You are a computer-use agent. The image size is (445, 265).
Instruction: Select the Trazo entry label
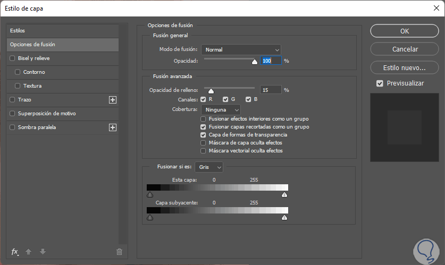(24, 99)
